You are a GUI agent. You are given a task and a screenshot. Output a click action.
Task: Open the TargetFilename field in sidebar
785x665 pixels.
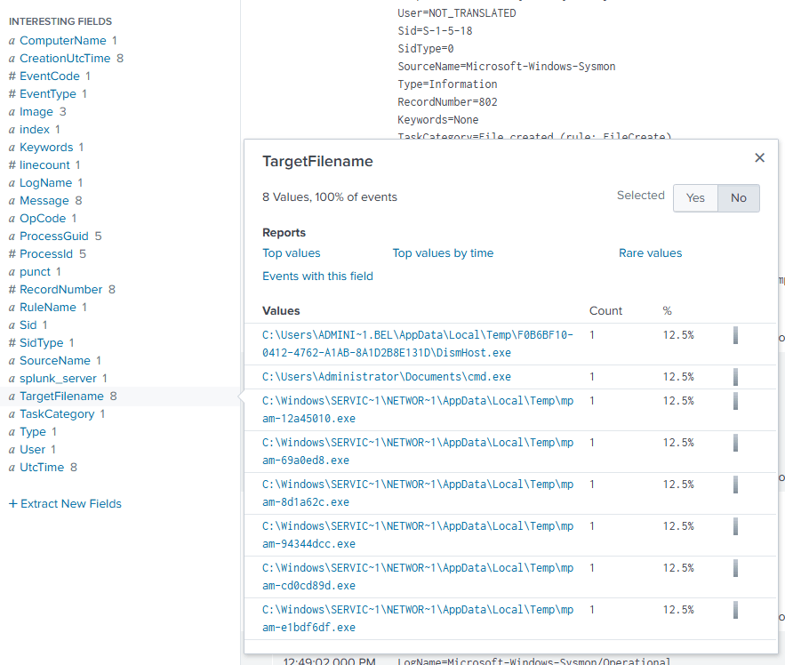click(61, 397)
